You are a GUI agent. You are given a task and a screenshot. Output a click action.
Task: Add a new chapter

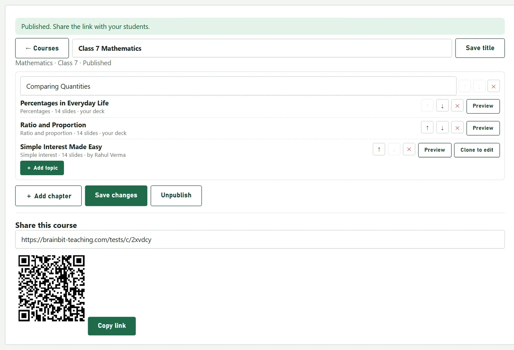click(x=49, y=196)
